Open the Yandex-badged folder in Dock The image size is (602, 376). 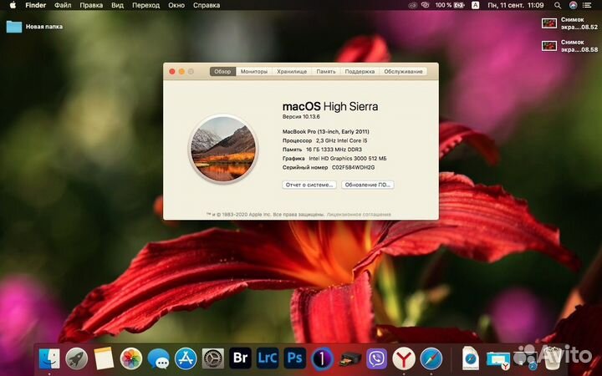point(498,359)
